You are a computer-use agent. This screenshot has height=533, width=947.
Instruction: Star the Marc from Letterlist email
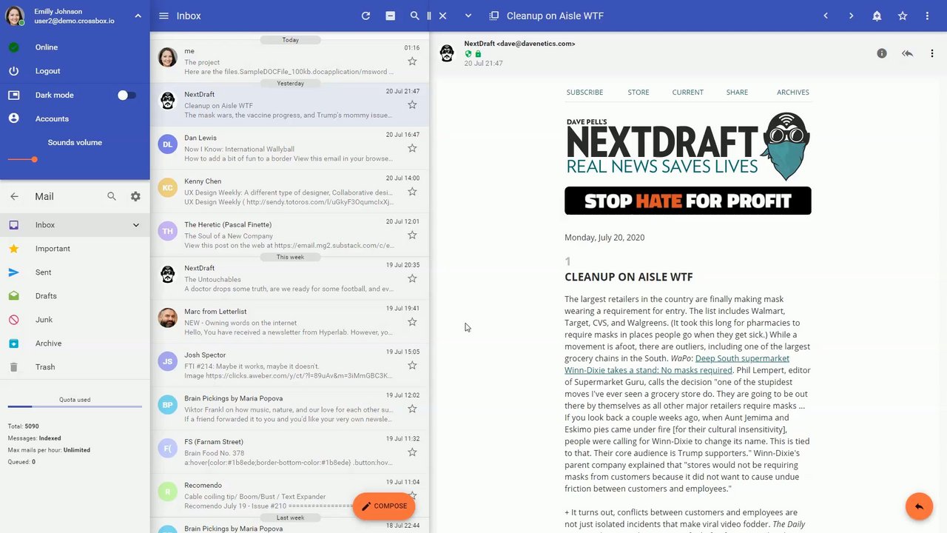pos(412,322)
